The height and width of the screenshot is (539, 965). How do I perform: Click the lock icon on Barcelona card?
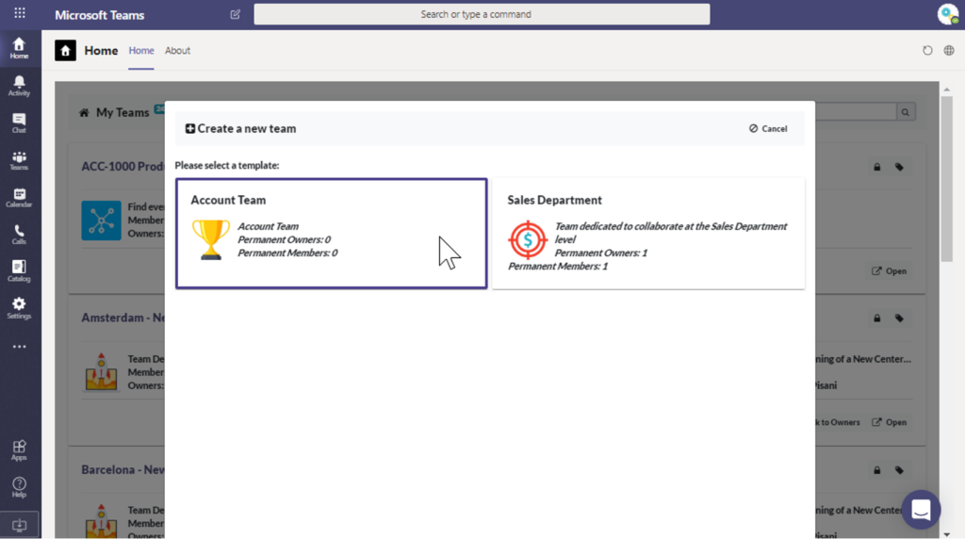tap(877, 470)
